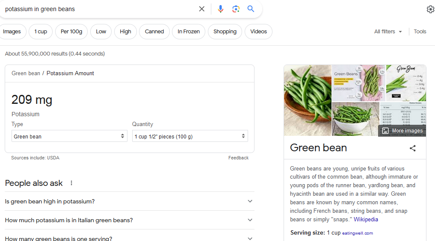Click the 'People also ask' heading

point(34,183)
